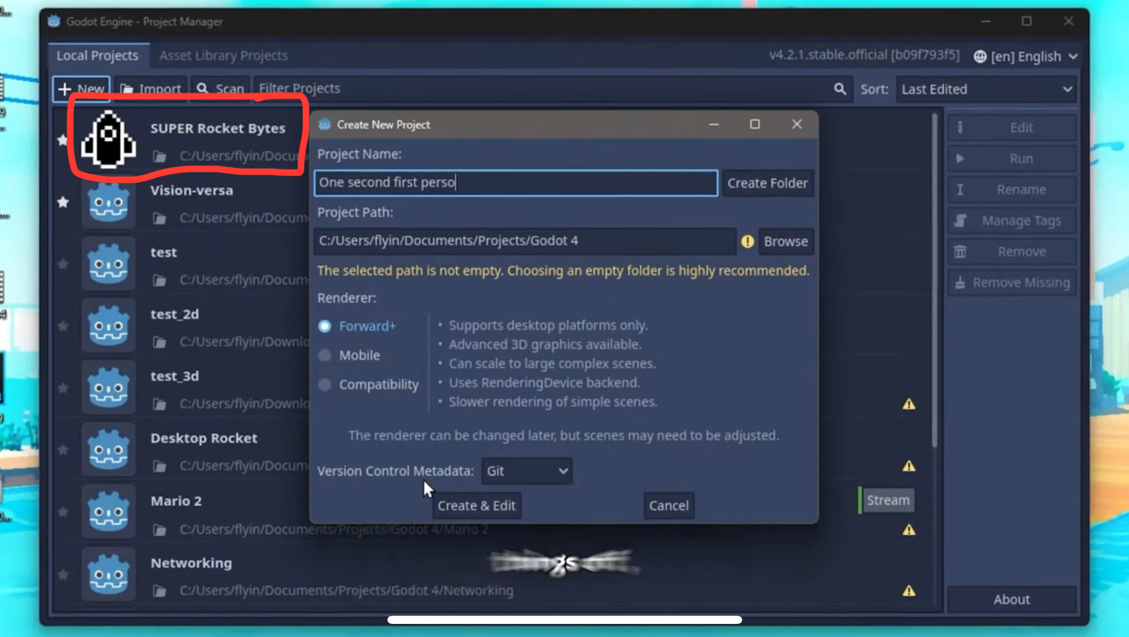The width and height of the screenshot is (1129, 637).
Task: Click the Run project icon
Action: (961, 158)
